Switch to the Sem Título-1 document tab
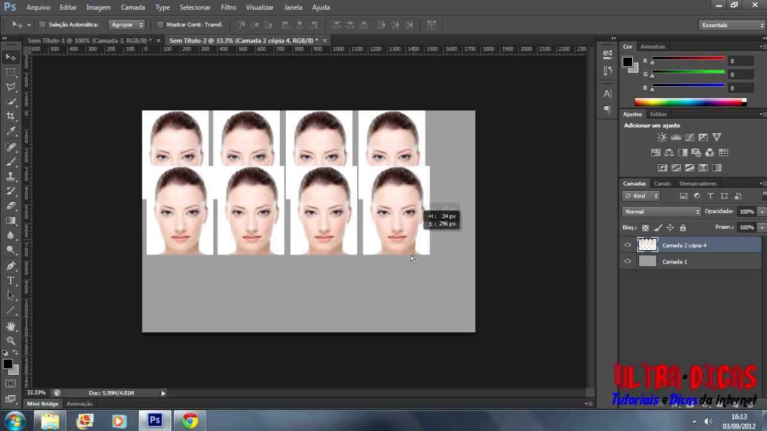This screenshot has width=767, height=431. [89, 40]
